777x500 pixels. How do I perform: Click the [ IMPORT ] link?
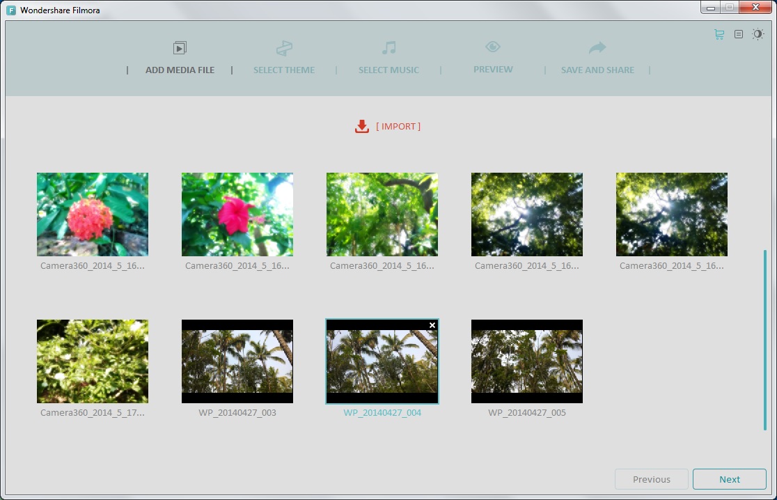(x=399, y=126)
